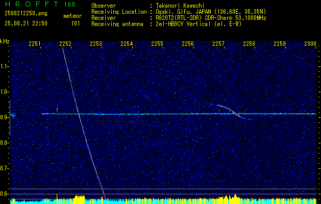Click the 1.0 kHz frequency label
The image size is (321, 204).
[4, 92]
